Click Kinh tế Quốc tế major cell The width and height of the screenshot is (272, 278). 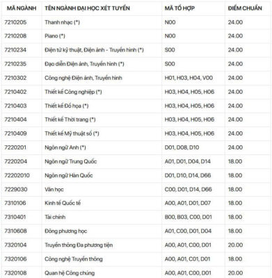63,203
